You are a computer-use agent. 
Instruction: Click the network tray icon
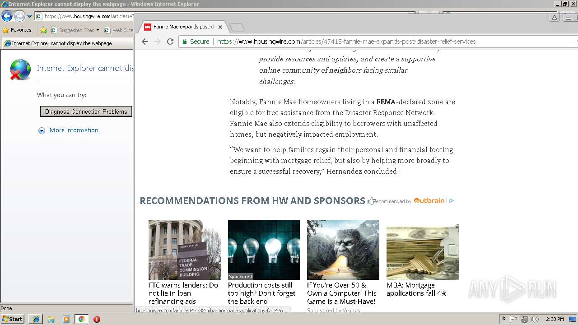(x=524, y=319)
